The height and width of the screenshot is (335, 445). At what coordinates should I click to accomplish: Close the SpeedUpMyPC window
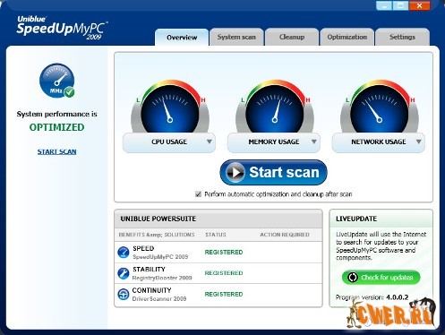coord(419,5)
